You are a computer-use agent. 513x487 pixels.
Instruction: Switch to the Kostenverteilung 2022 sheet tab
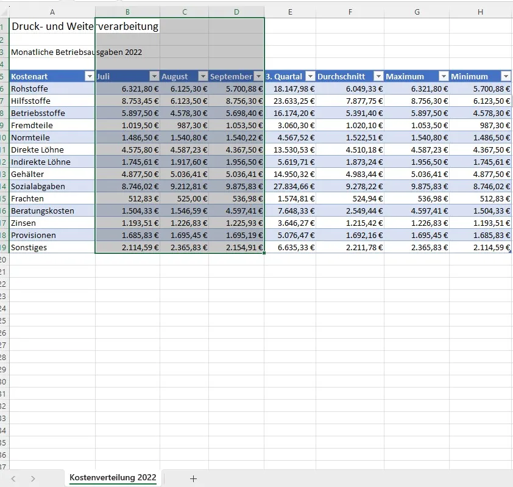click(113, 477)
